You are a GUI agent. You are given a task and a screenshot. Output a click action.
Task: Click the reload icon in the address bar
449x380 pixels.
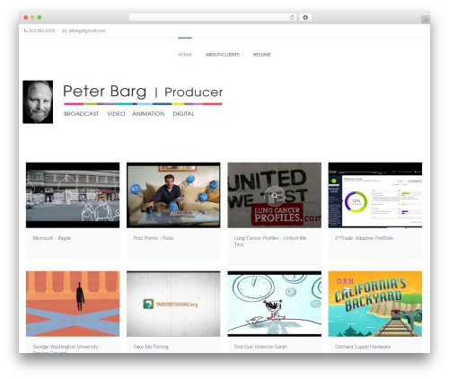click(292, 18)
